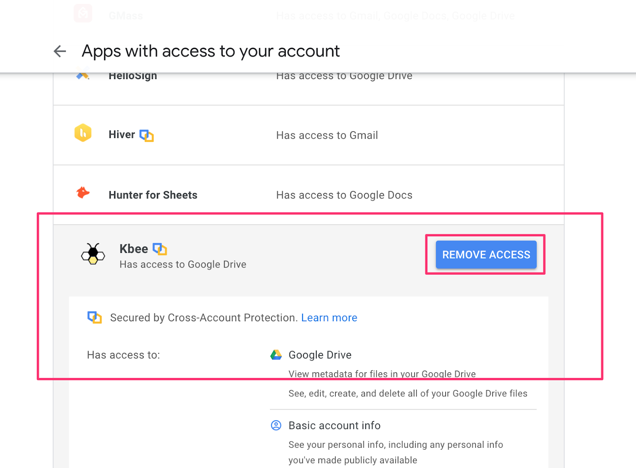636x468 pixels.
Task: Click the 'Basic account info' heading
Action: click(x=334, y=425)
